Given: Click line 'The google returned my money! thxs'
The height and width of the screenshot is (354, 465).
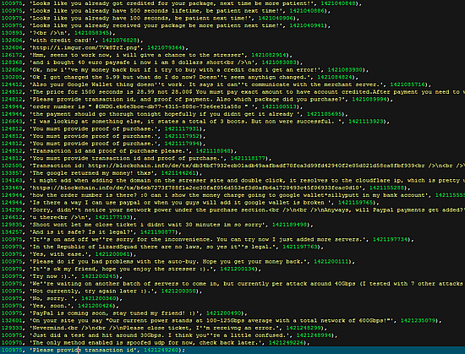Looking at the screenshot, I should (x=101, y=173).
